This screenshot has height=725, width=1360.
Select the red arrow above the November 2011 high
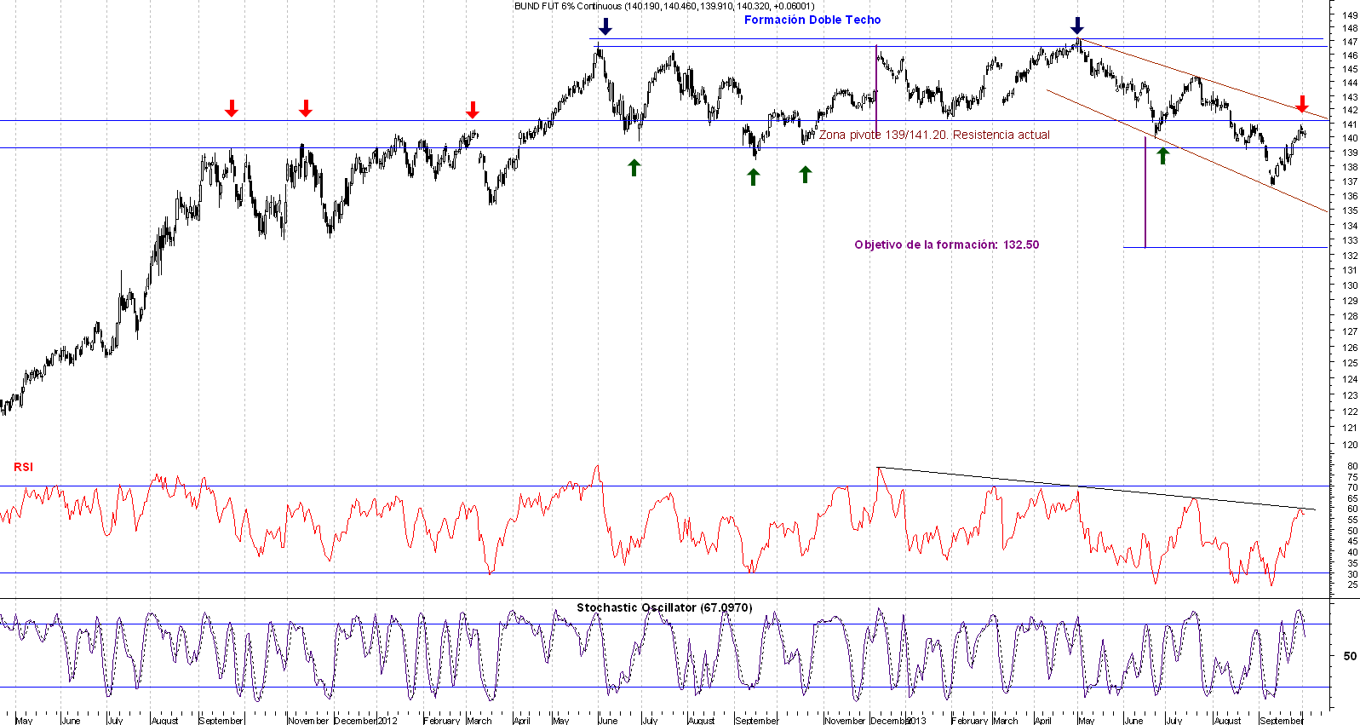[x=306, y=108]
